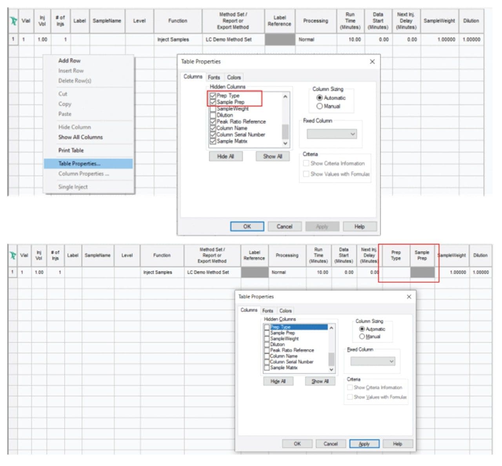Click Label Reference header in upper table

(x=280, y=21)
